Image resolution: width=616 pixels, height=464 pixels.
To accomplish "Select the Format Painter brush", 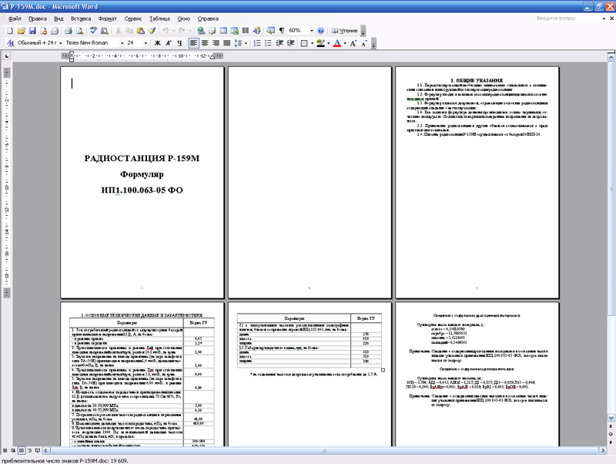I will pyautogui.click(x=152, y=31).
